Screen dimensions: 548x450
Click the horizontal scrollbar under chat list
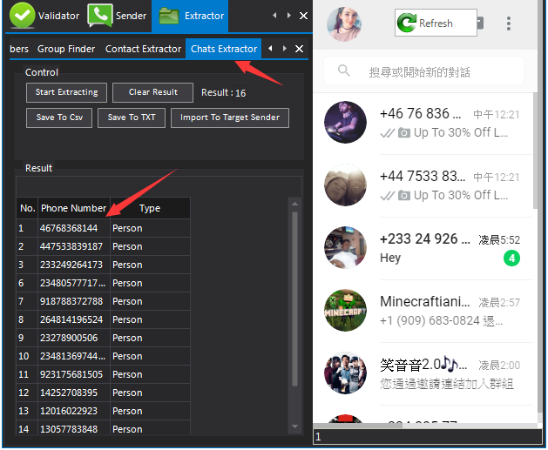(358, 426)
